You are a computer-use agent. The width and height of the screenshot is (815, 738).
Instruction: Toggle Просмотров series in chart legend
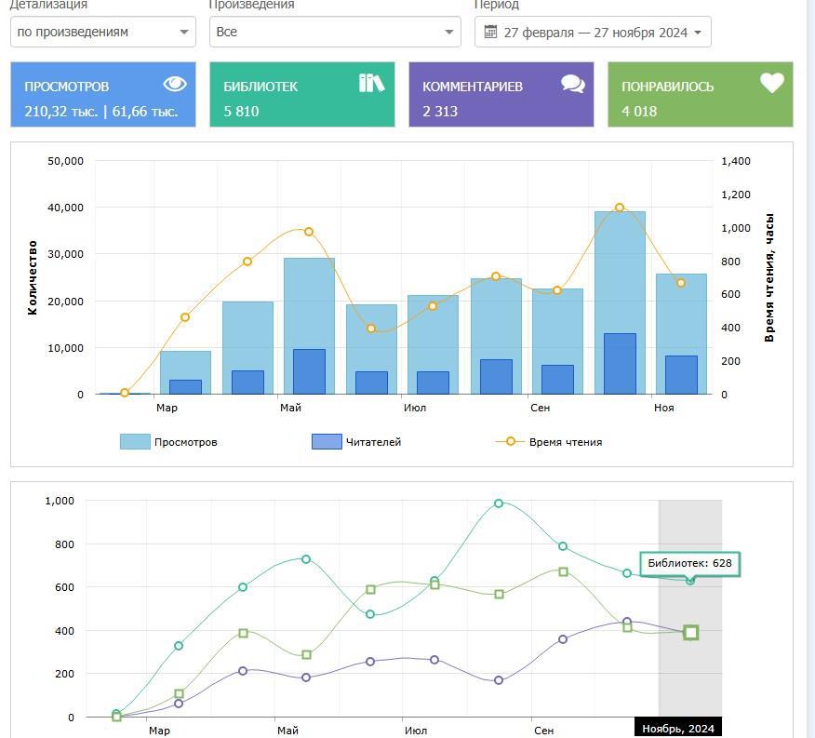(x=185, y=442)
